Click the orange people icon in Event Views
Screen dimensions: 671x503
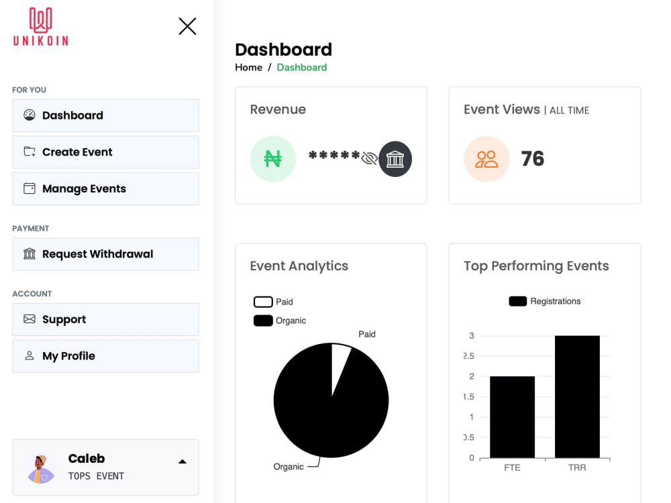[x=486, y=159]
